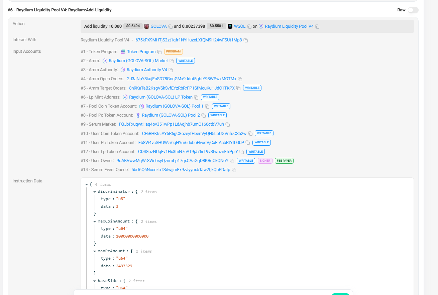Open Raydium Liquidity Pool V4 link in Action row
Screen dimensions: 438x295
click(x=289, y=26)
